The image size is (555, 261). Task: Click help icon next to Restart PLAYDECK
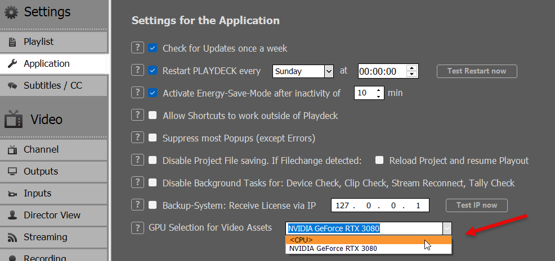pyautogui.click(x=137, y=71)
